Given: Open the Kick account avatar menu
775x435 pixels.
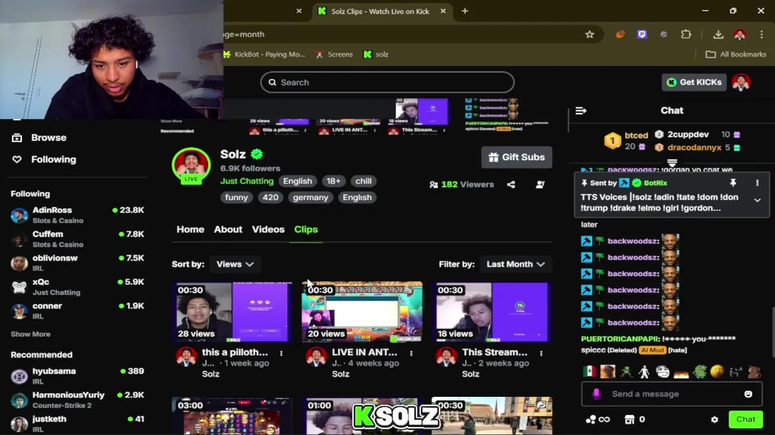Looking at the screenshot, I should click(x=741, y=82).
